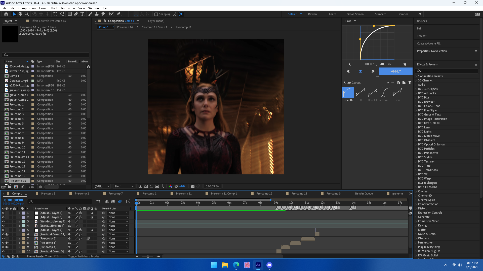Select the Zoom magnifier tool
Image resolution: width=483 pixels, height=271 pixels.
[26, 14]
